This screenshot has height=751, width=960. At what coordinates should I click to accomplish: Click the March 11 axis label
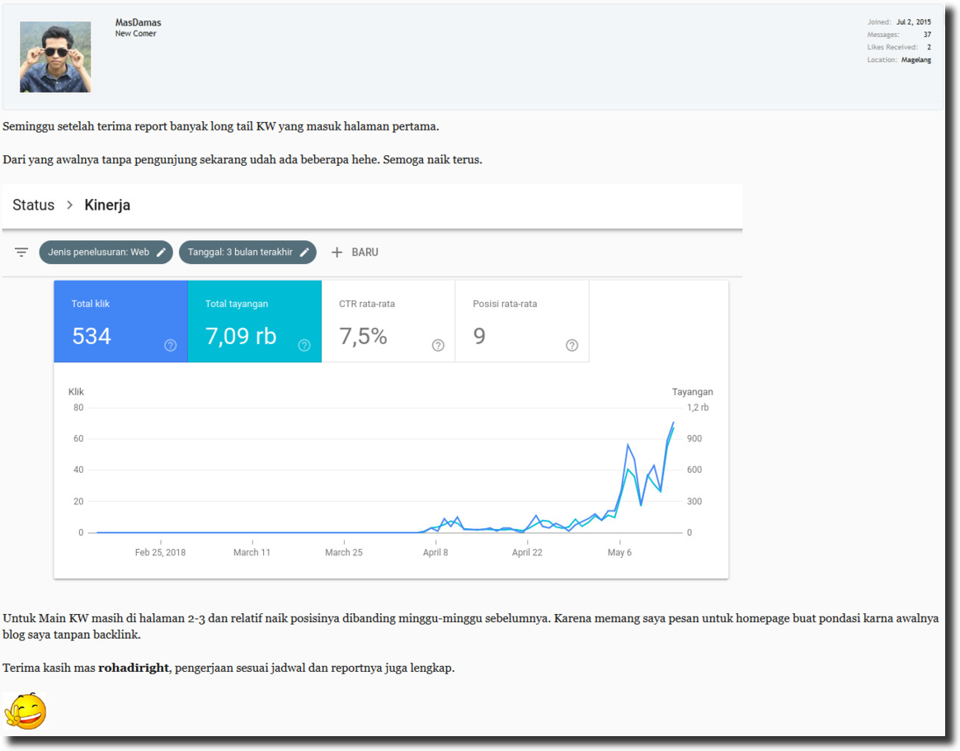252,553
